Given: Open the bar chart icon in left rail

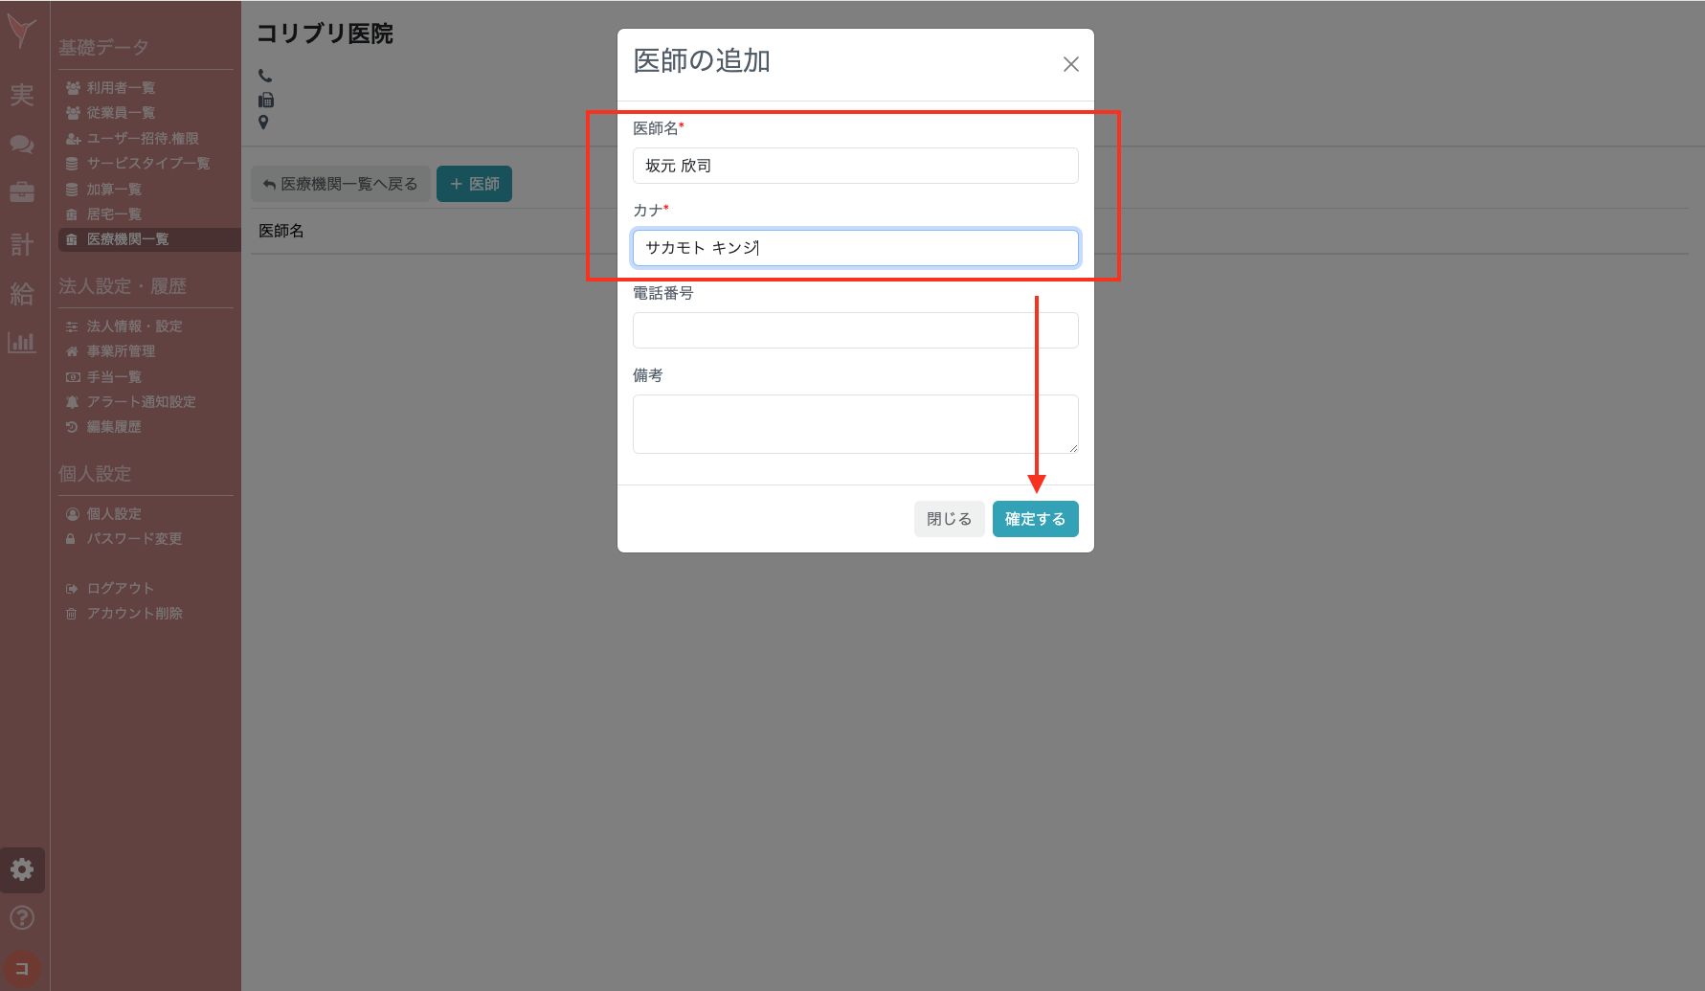Looking at the screenshot, I should point(22,342).
